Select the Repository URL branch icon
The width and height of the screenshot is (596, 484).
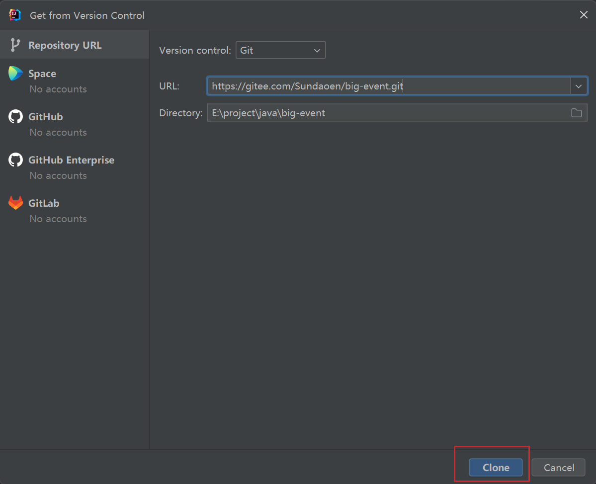pos(15,45)
